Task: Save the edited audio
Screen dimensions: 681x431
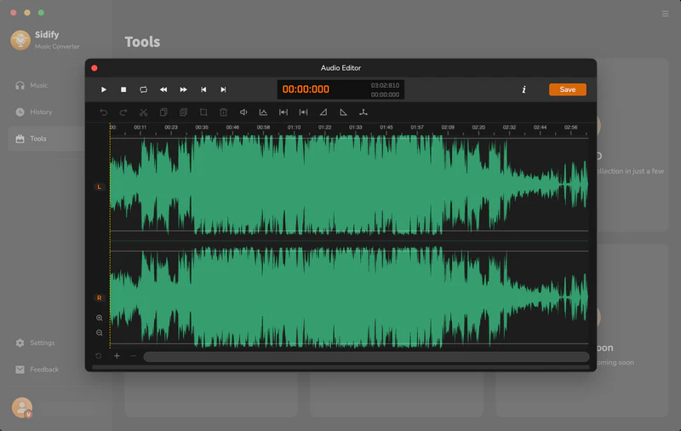Action: click(x=567, y=89)
